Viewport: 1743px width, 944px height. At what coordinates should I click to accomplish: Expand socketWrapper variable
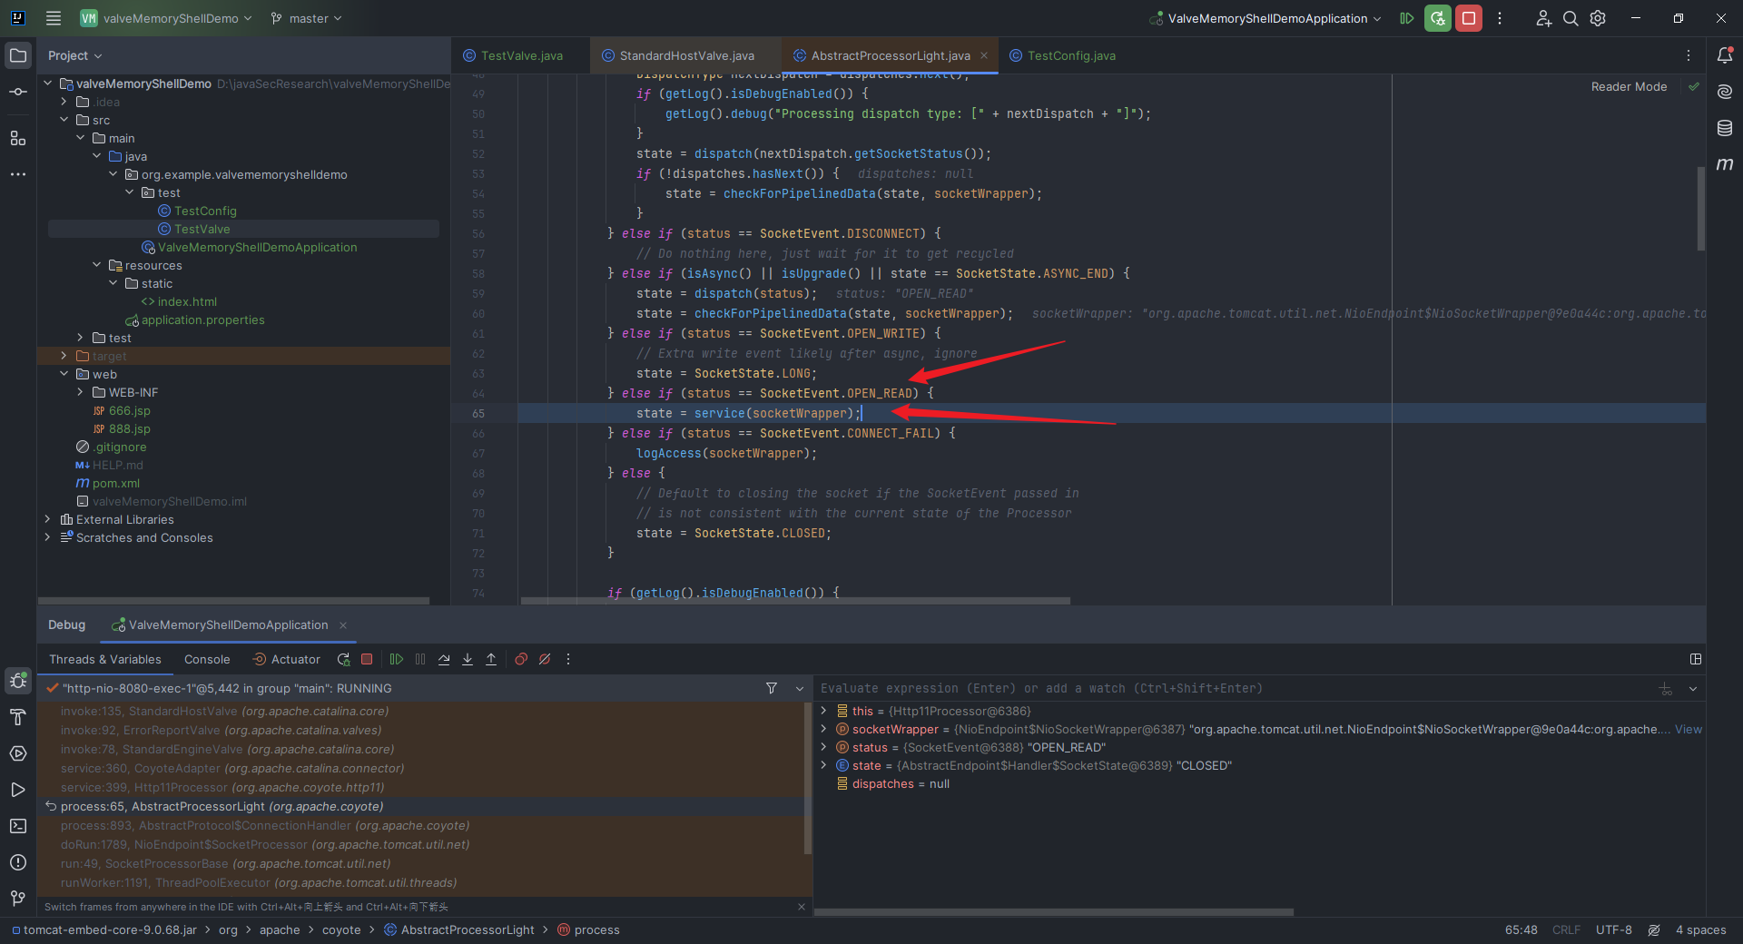click(x=823, y=730)
